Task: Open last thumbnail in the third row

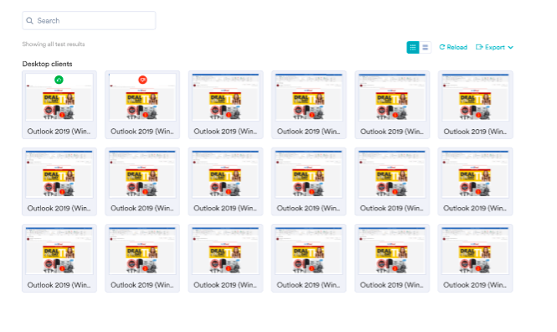Action: (x=475, y=251)
